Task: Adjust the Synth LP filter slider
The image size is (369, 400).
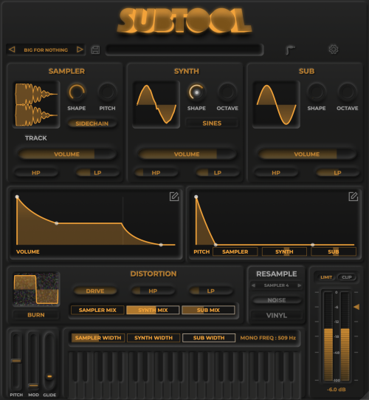Action: 218,173
